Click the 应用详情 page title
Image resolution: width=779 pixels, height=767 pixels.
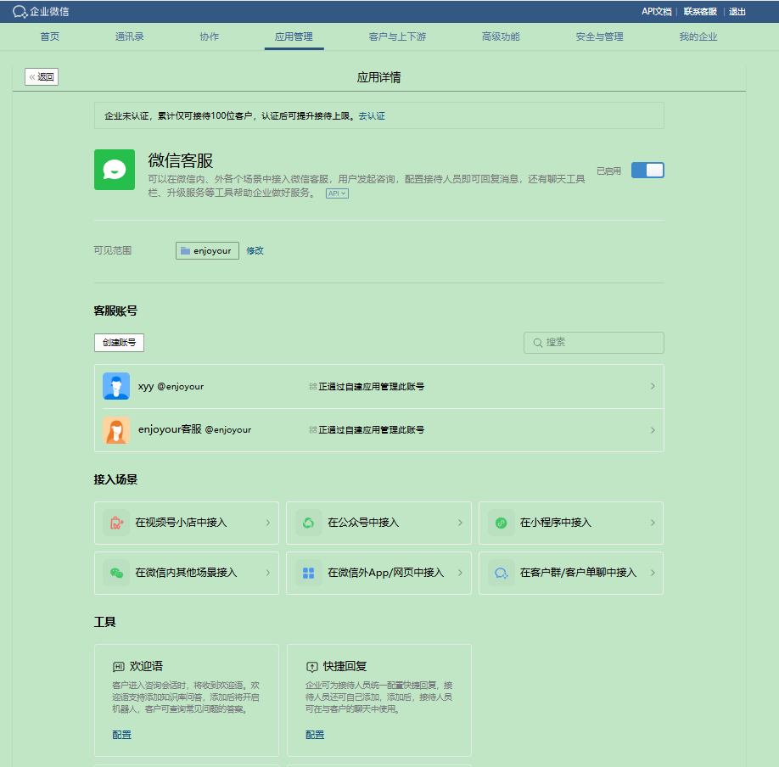pos(378,77)
